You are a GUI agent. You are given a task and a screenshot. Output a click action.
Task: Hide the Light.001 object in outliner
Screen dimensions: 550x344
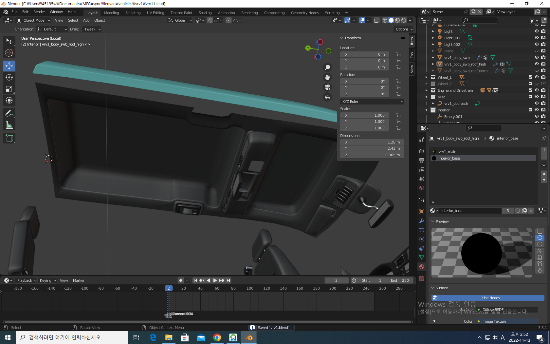pos(537,38)
